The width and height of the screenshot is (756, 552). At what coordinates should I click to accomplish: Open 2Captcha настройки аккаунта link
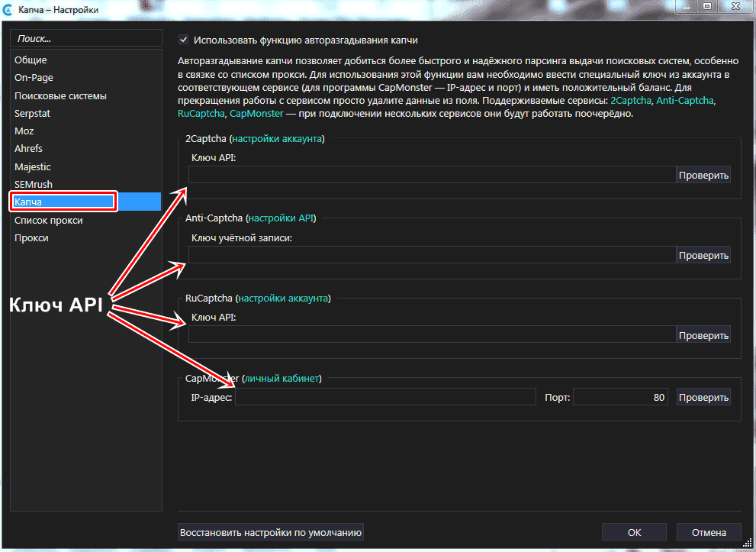click(277, 139)
